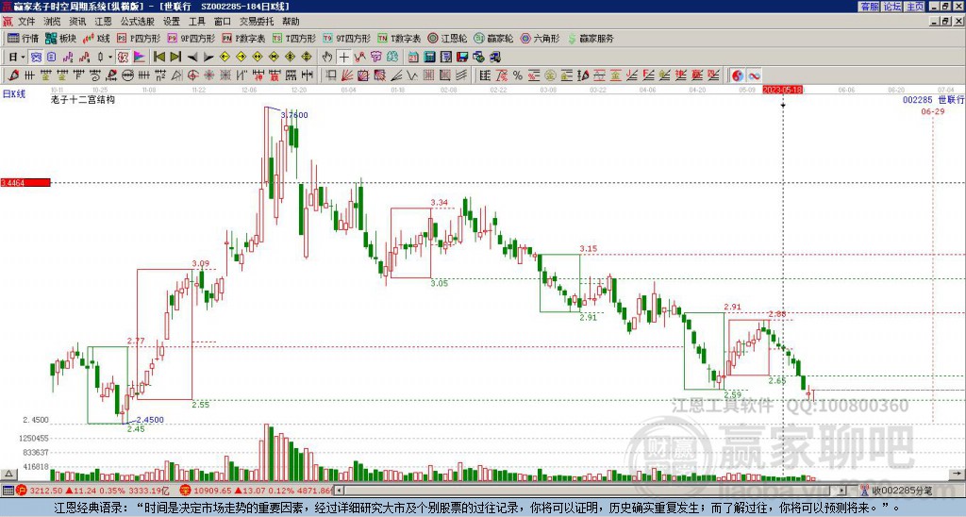966x517 pixels.
Task: Toggle the 权 adjustment button
Action: pos(123,57)
